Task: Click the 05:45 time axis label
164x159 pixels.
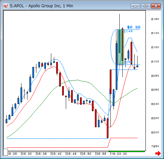Action: [71, 154]
